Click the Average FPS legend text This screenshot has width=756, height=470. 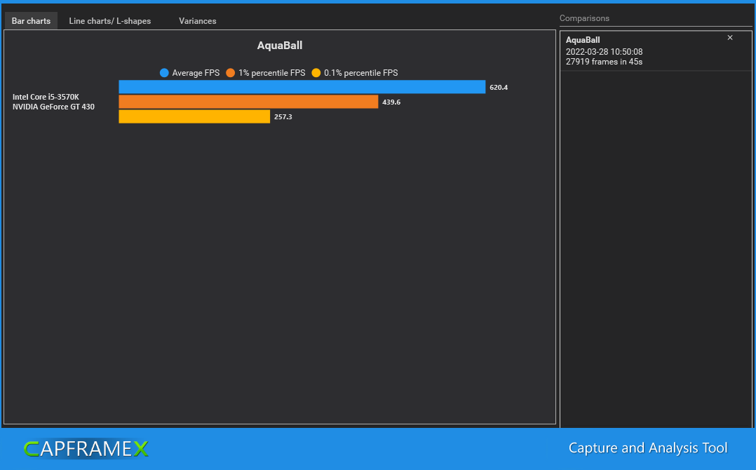(x=196, y=73)
